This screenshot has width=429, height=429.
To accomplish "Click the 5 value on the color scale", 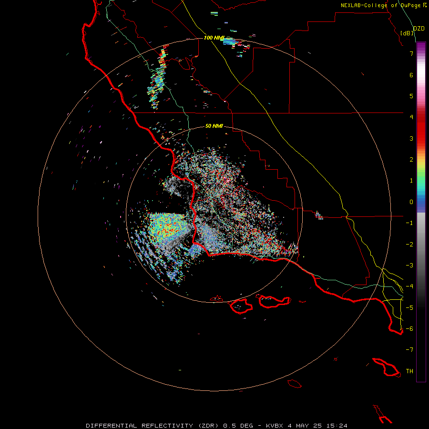I will click(411, 96).
